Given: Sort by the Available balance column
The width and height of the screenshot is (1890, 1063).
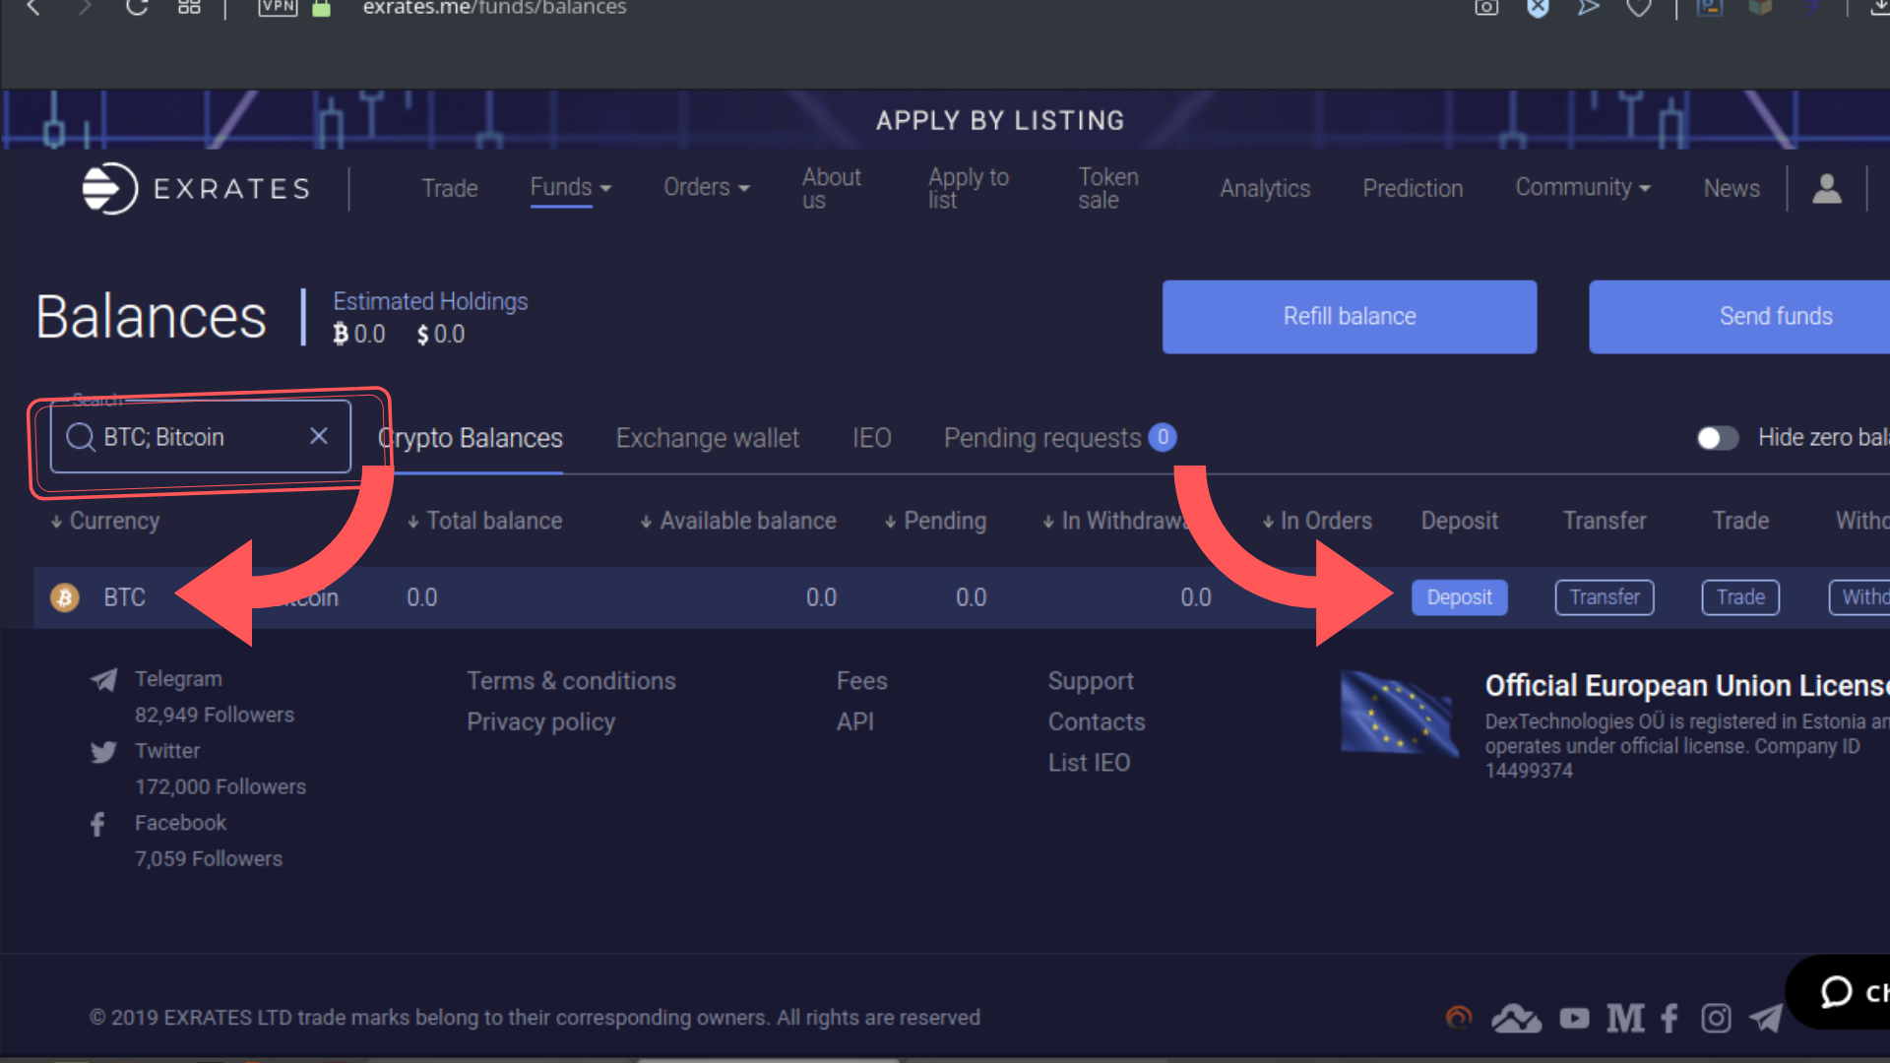Looking at the screenshot, I should pyautogui.click(x=738, y=521).
